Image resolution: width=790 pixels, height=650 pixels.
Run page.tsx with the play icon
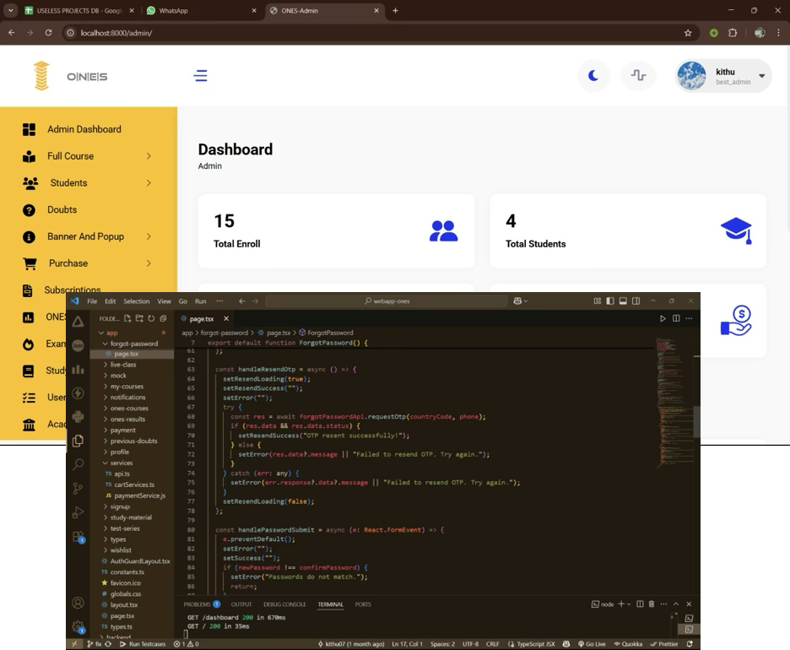coord(663,318)
